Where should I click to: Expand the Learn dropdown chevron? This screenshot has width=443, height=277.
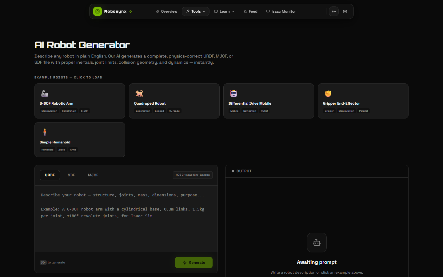pos(233,11)
